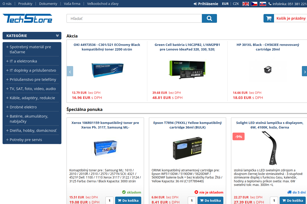Edit quantity field for Epson cartridge
This screenshot has height=204, width=307.
coord(192,201)
